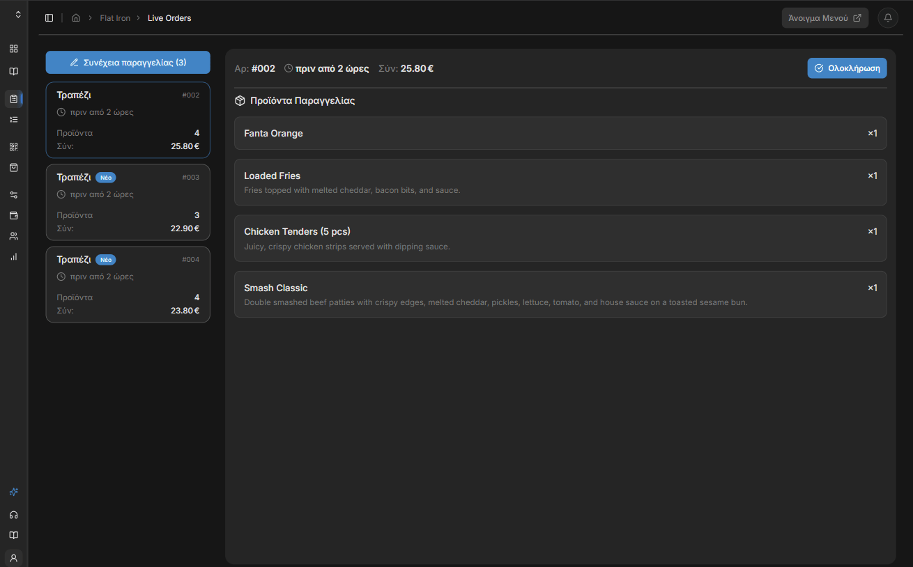
Task: Open the bar chart analytics icon in sidebar
Action: point(13,256)
